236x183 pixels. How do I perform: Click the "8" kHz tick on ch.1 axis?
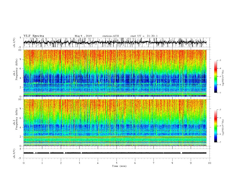21,59
